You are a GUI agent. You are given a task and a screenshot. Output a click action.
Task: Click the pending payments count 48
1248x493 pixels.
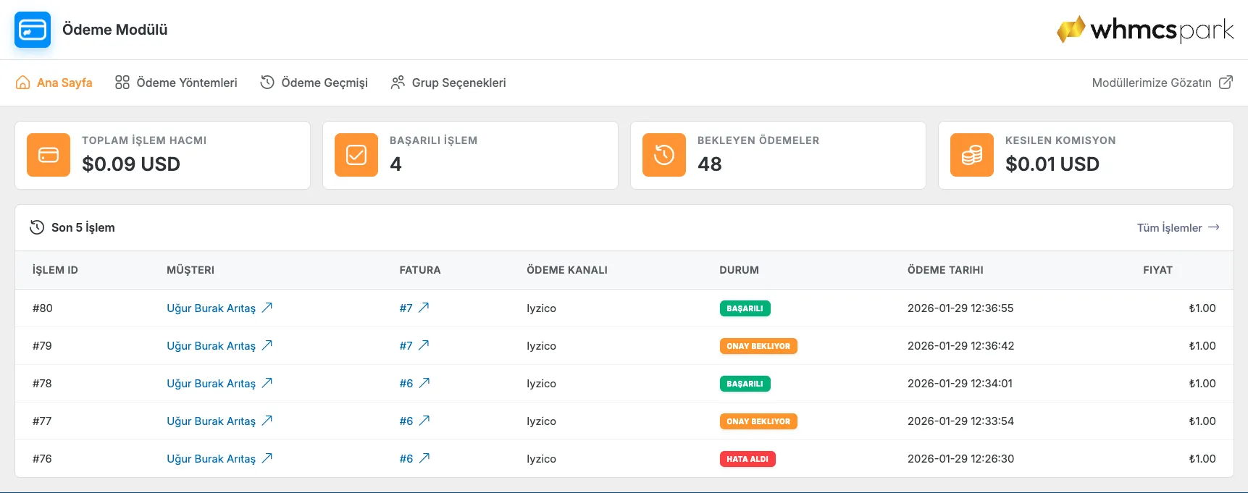(710, 164)
